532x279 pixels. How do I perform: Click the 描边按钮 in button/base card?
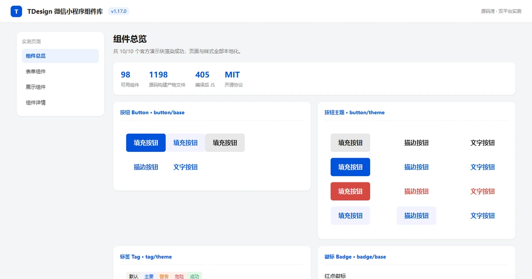point(146,167)
